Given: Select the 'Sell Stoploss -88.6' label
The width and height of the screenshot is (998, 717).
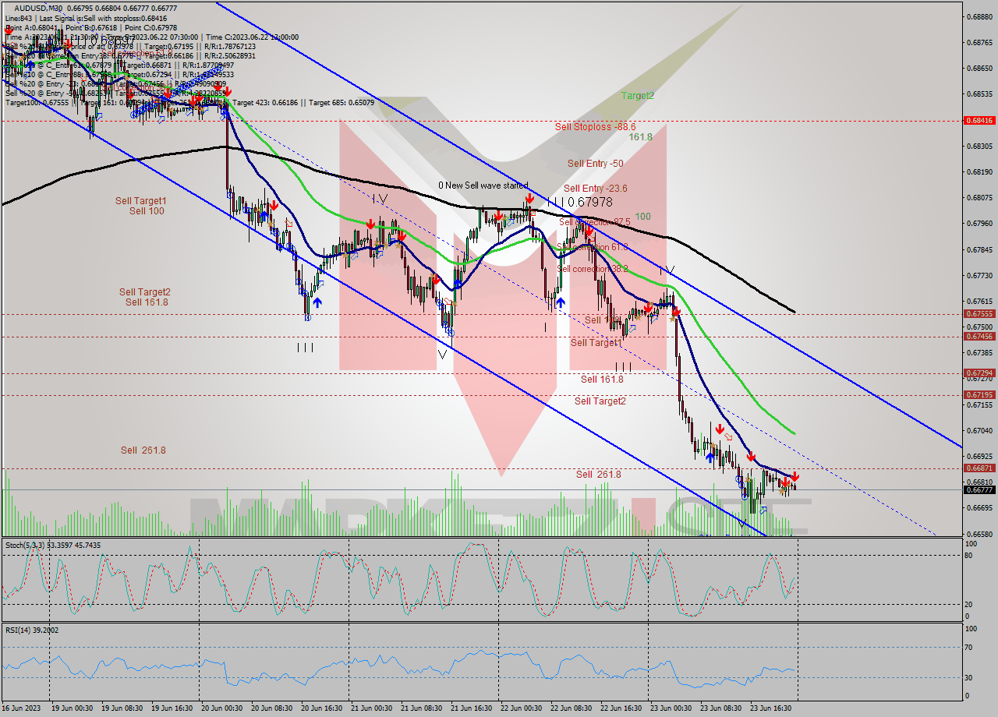Looking at the screenshot, I should (595, 126).
